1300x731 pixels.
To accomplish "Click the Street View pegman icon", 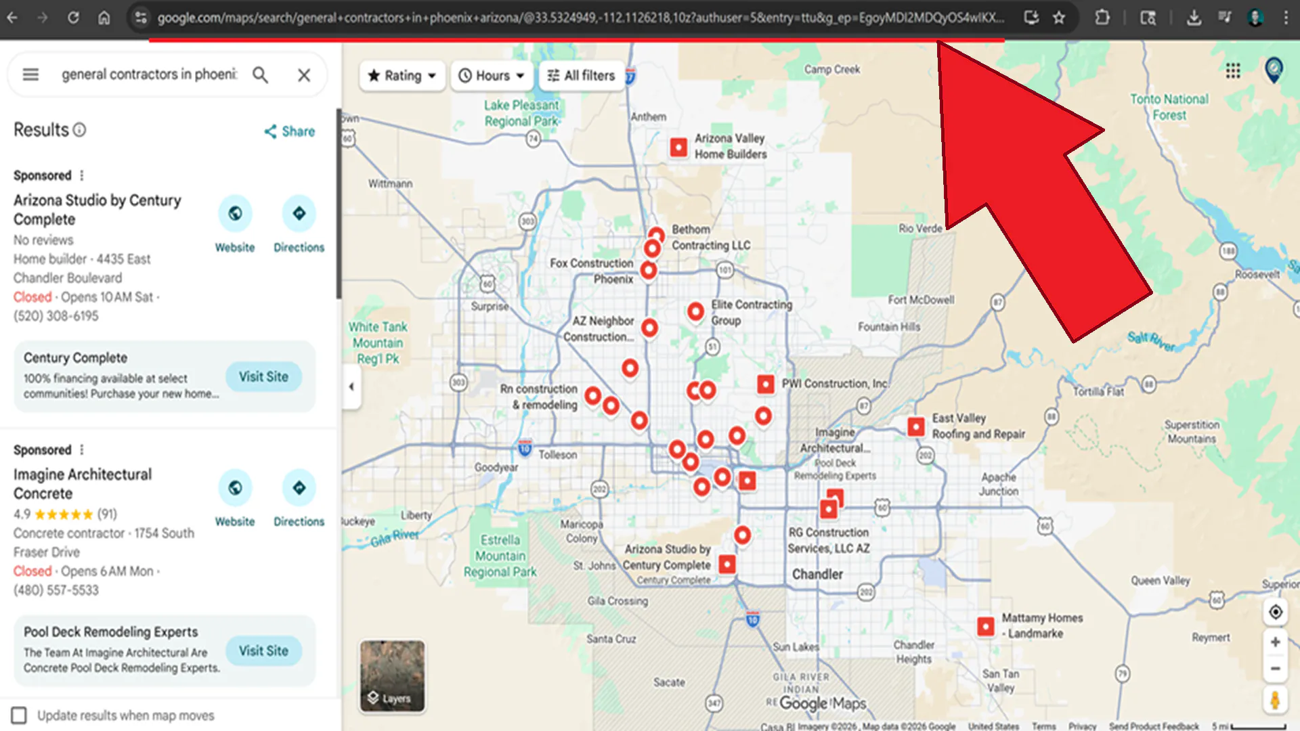I will point(1275,700).
